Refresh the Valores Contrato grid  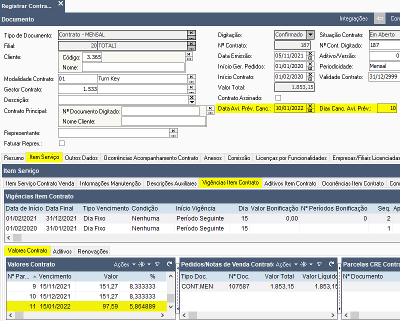point(169,264)
